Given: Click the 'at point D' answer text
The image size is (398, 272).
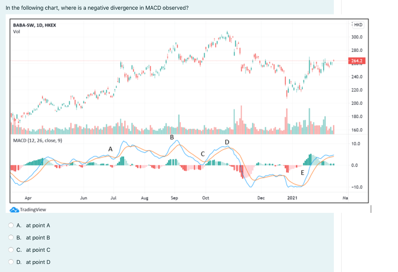Looking at the screenshot, I should click(38, 262).
